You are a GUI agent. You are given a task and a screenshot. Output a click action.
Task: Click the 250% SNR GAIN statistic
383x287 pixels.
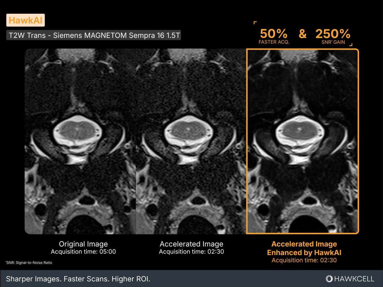pyautogui.click(x=333, y=37)
